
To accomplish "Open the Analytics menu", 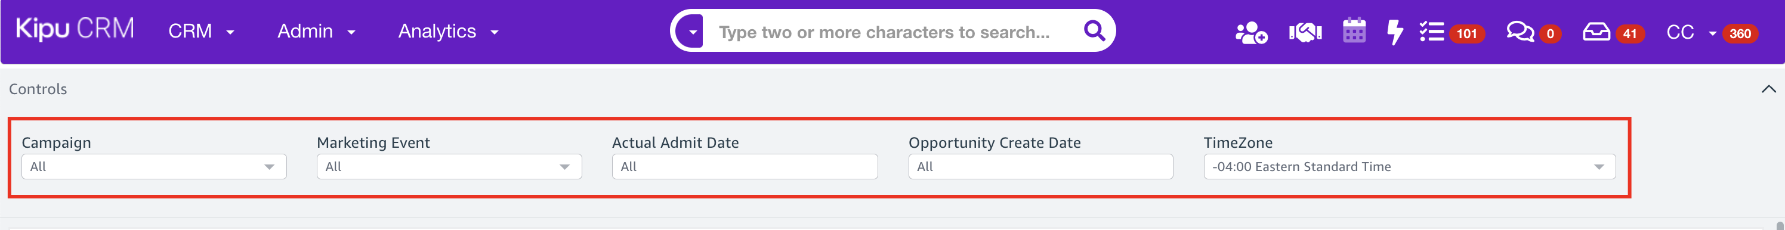I will click(448, 31).
